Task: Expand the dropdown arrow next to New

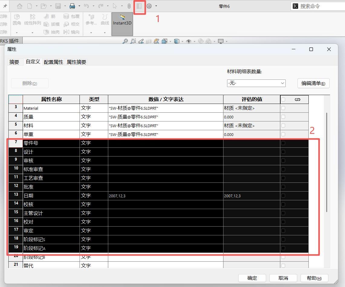Action: click(x=37, y=6)
